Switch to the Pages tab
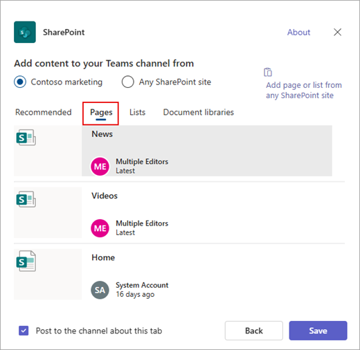 pos(101,113)
